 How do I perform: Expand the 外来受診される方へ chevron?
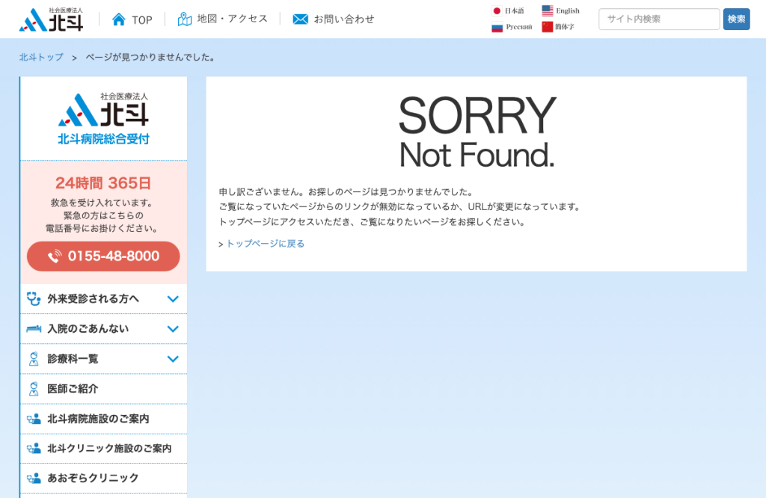tap(173, 299)
